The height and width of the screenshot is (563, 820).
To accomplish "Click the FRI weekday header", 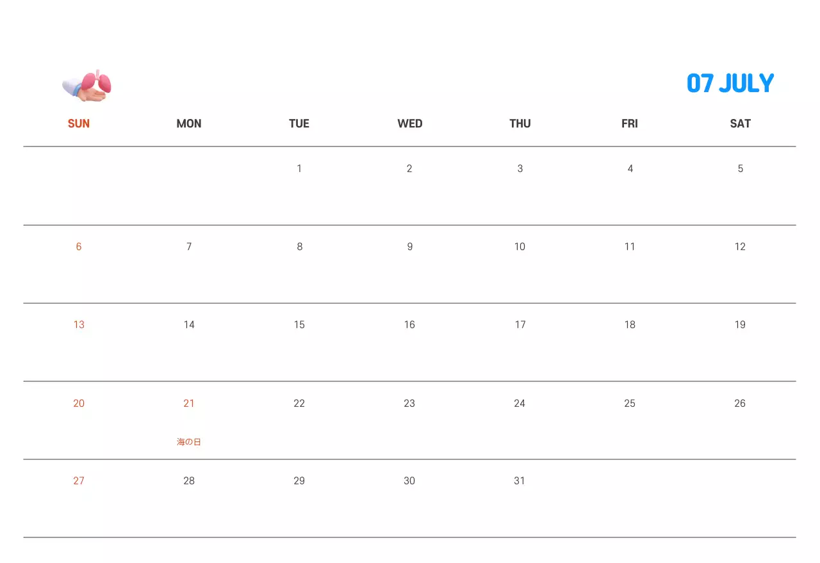I will coord(630,123).
